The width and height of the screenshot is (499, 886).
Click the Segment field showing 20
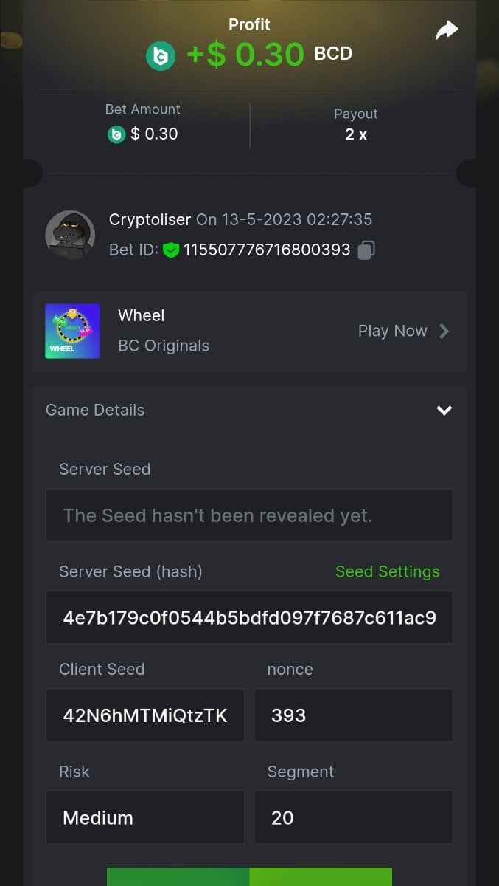pyautogui.click(x=353, y=817)
